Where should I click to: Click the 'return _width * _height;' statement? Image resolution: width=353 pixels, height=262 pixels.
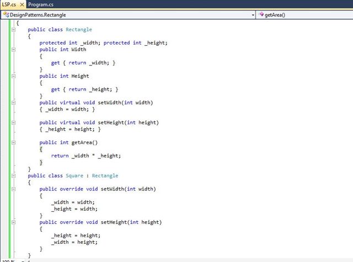pos(86,156)
